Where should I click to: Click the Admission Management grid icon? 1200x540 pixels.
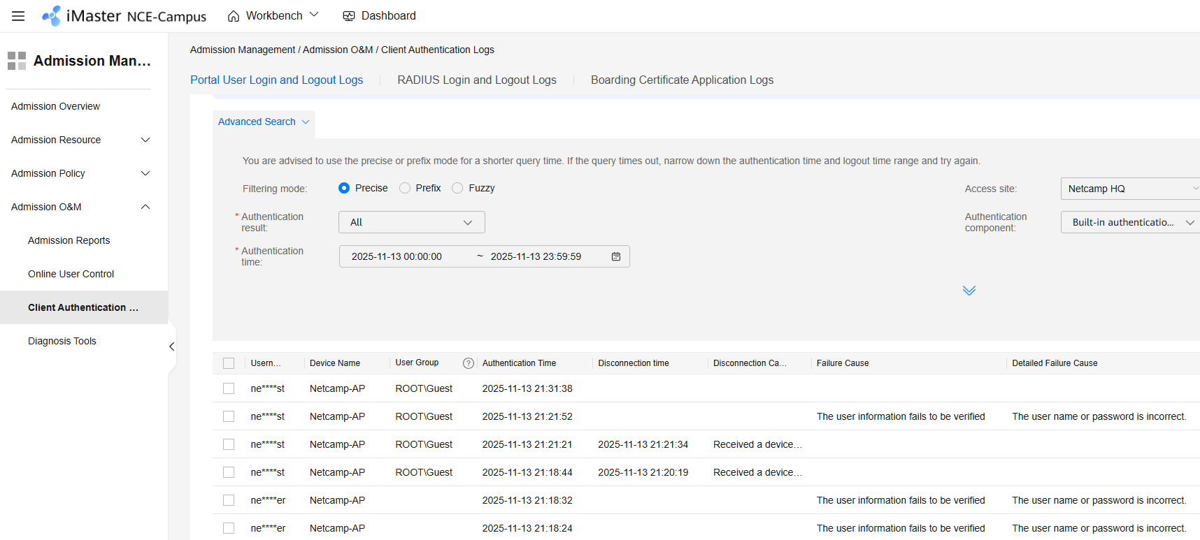click(17, 61)
